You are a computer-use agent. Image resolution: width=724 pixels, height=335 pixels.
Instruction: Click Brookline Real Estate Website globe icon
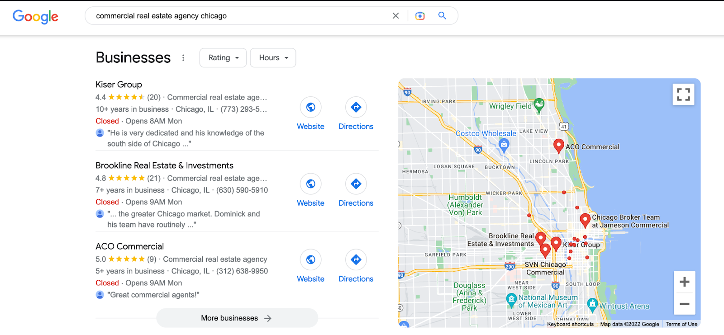coord(310,184)
